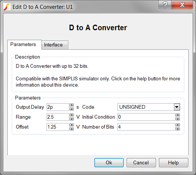196x175 pixels.
Task: Click the Output Delay input field
Action: (x=58, y=107)
